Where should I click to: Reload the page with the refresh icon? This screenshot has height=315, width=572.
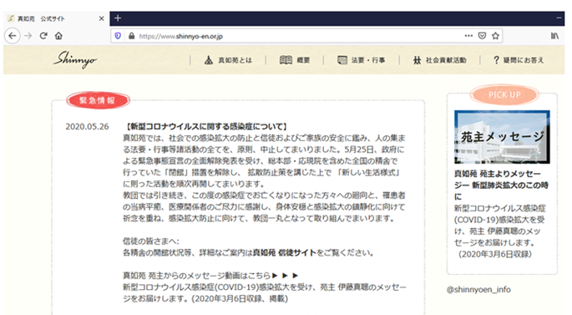[x=43, y=36]
